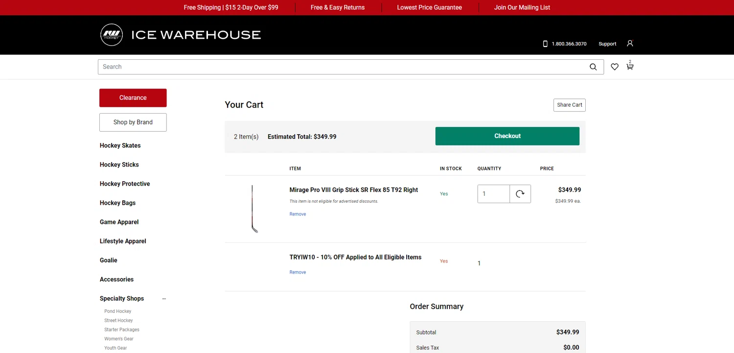
Task: Open the user account icon
Action: 630,43
